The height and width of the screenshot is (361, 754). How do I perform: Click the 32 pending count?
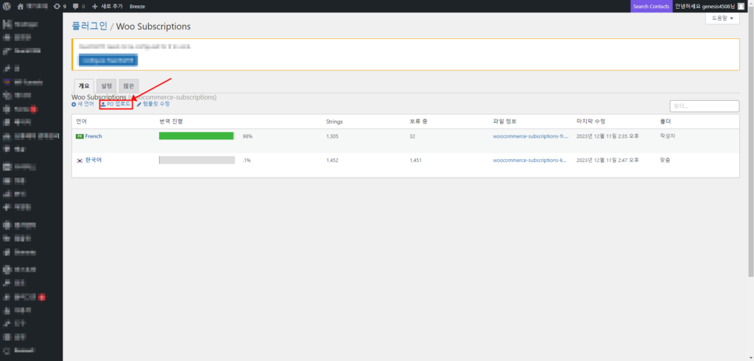pyautogui.click(x=412, y=136)
